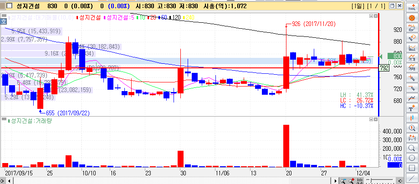Select the magnifying glass zoom tool
This screenshot has width=419, height=184.
point(412,148)
